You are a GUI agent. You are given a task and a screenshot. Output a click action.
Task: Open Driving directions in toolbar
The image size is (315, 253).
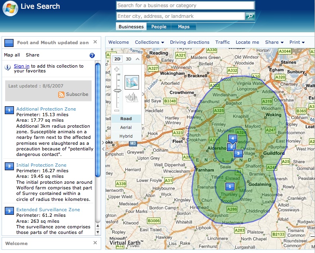(190, 42)
